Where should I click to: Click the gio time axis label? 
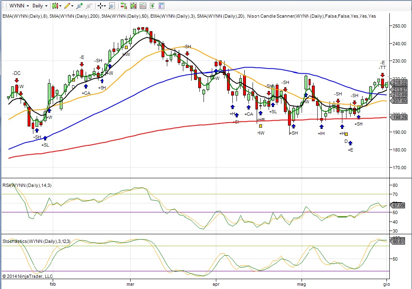386,284
